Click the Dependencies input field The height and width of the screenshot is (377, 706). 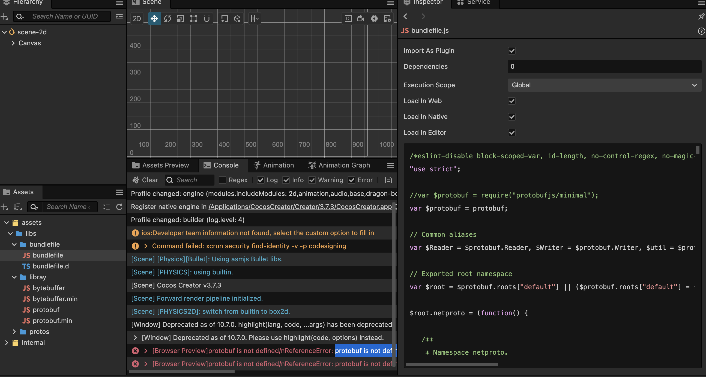click(x=604, y=67)
